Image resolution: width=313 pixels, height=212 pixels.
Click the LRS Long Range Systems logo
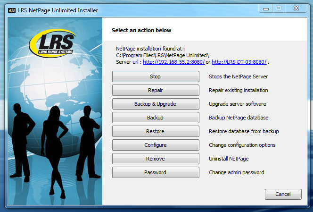click(x=52, y=43)
